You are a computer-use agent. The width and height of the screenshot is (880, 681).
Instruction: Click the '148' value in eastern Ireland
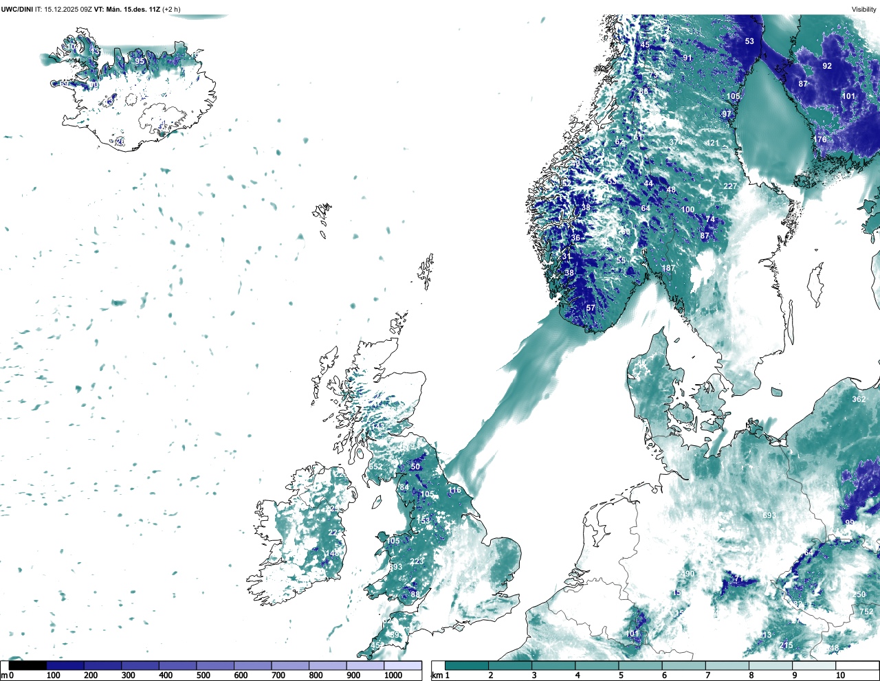pos(332,553)
